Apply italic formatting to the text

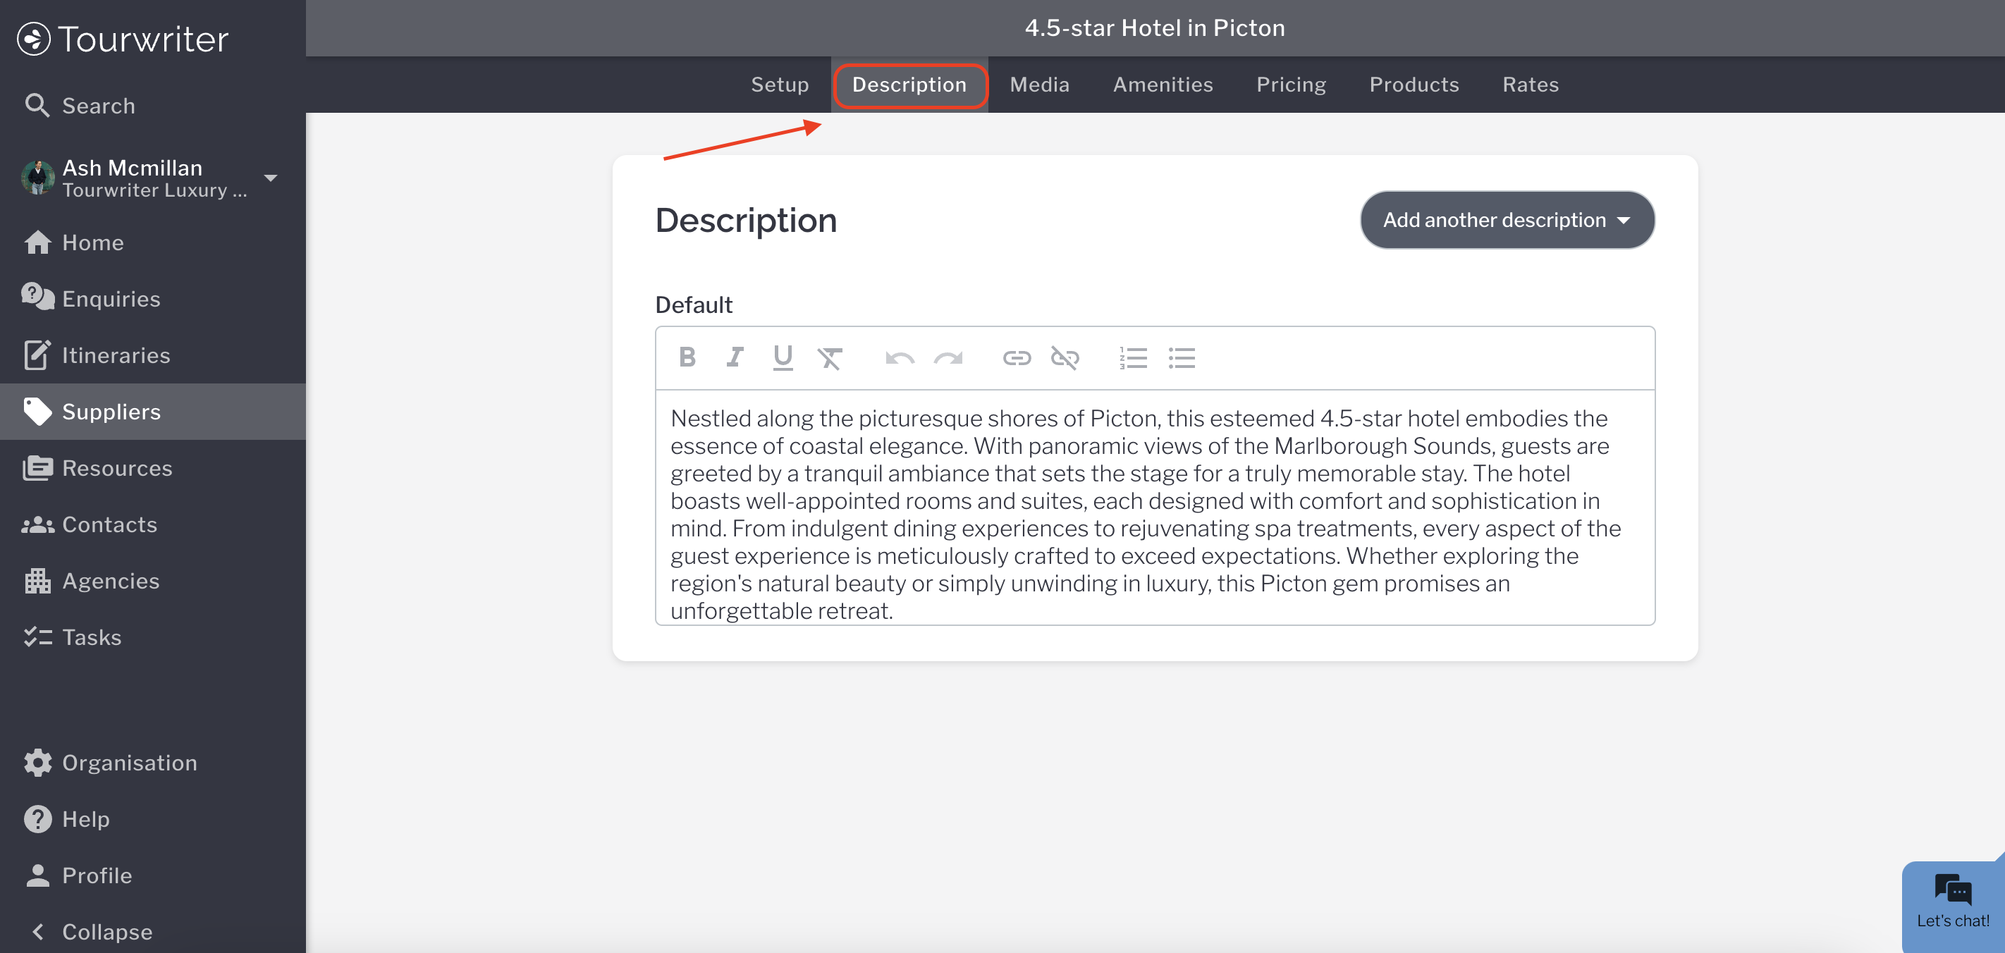click(735, 357)
